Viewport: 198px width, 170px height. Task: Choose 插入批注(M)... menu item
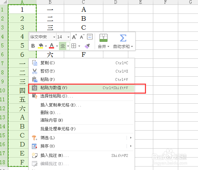[x=82, y=155]
